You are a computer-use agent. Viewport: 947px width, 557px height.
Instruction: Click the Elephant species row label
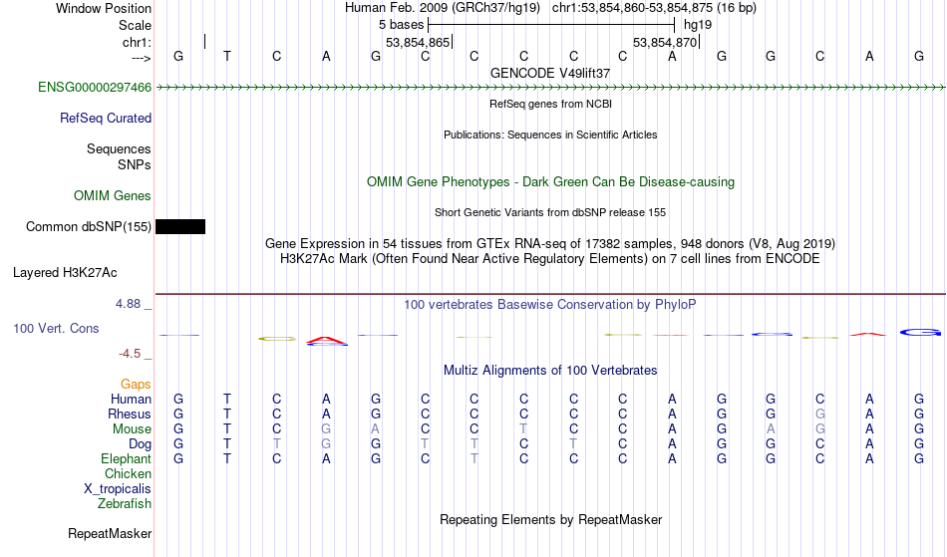(126, 459)
